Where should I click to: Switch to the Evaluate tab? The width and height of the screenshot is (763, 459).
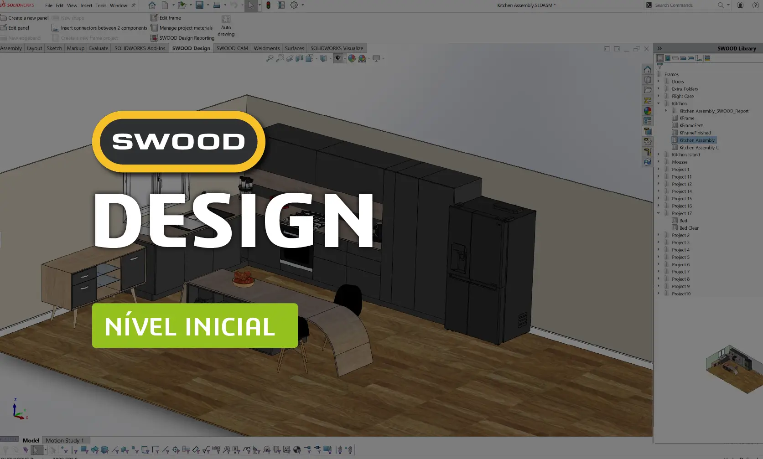(99, 48)
